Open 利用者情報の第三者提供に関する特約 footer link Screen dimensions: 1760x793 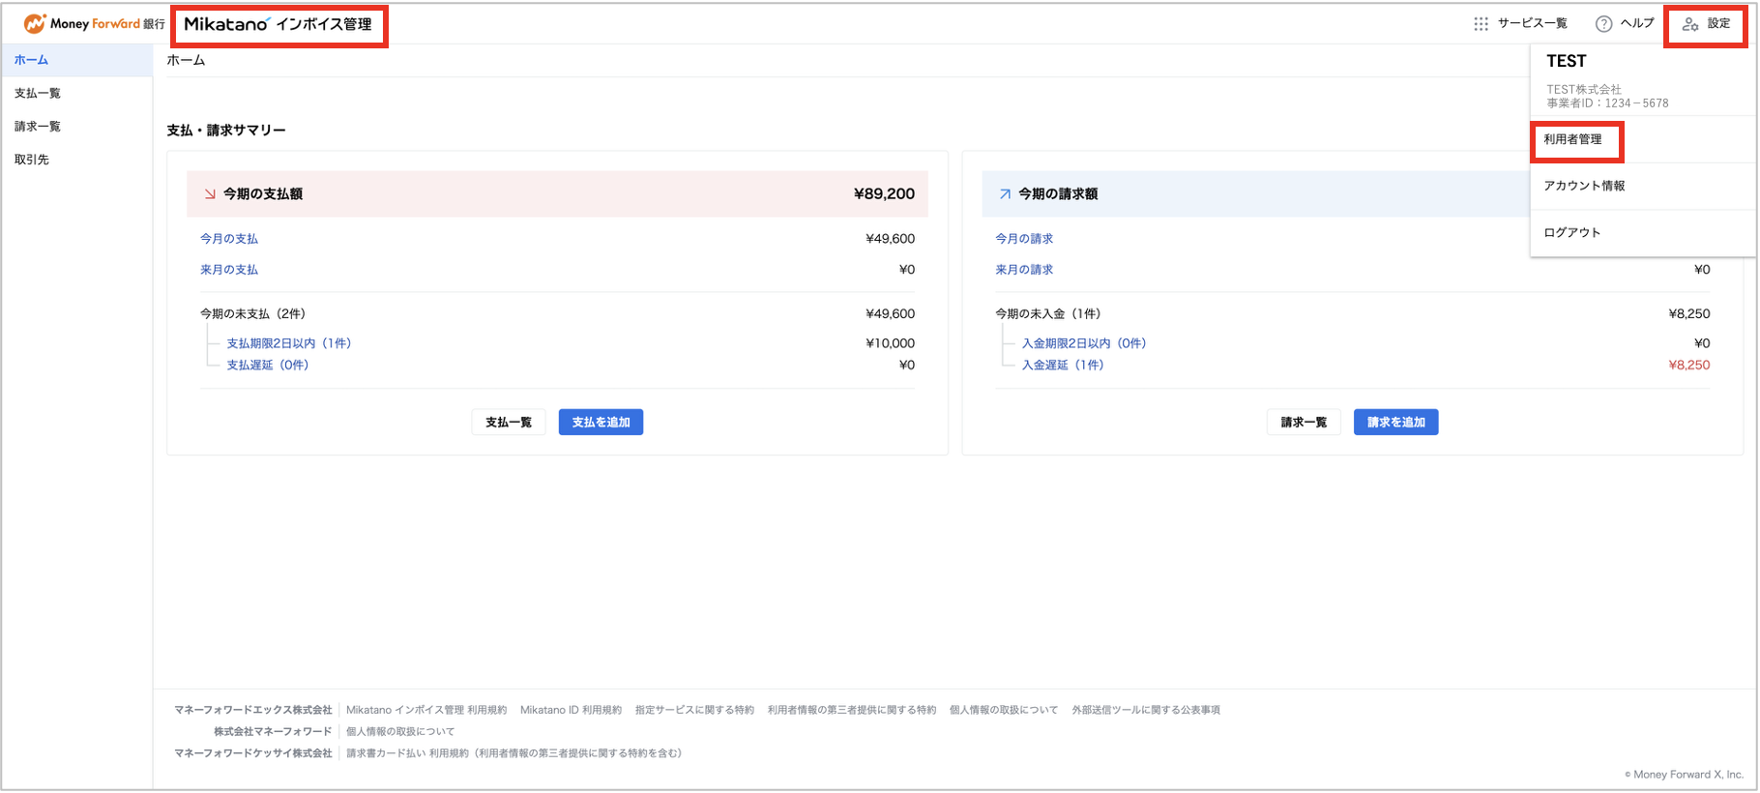(x=852, y=710)
